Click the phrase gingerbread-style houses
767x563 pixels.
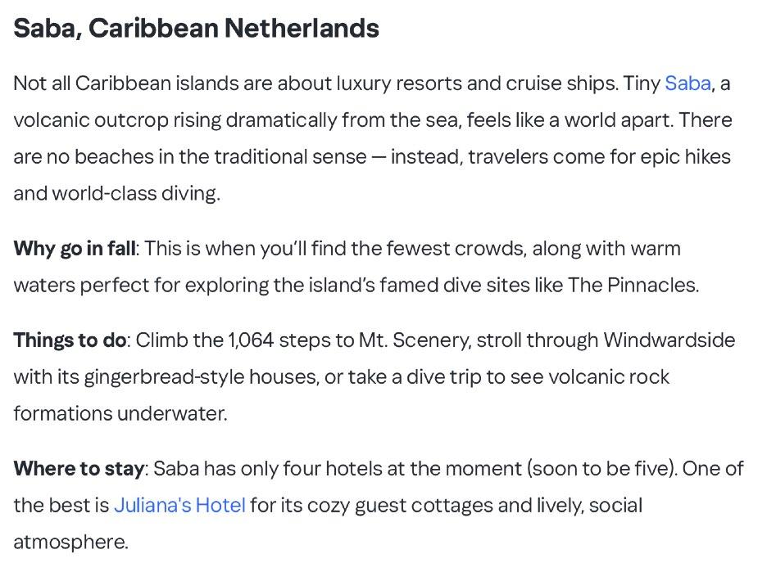[x=200, y=377]
